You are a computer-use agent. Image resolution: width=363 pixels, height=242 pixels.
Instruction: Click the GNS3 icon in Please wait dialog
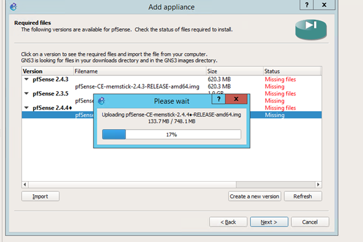coord(101,101)
